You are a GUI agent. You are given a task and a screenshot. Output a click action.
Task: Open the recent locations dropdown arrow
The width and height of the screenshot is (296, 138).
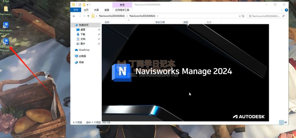click(84, 16)
